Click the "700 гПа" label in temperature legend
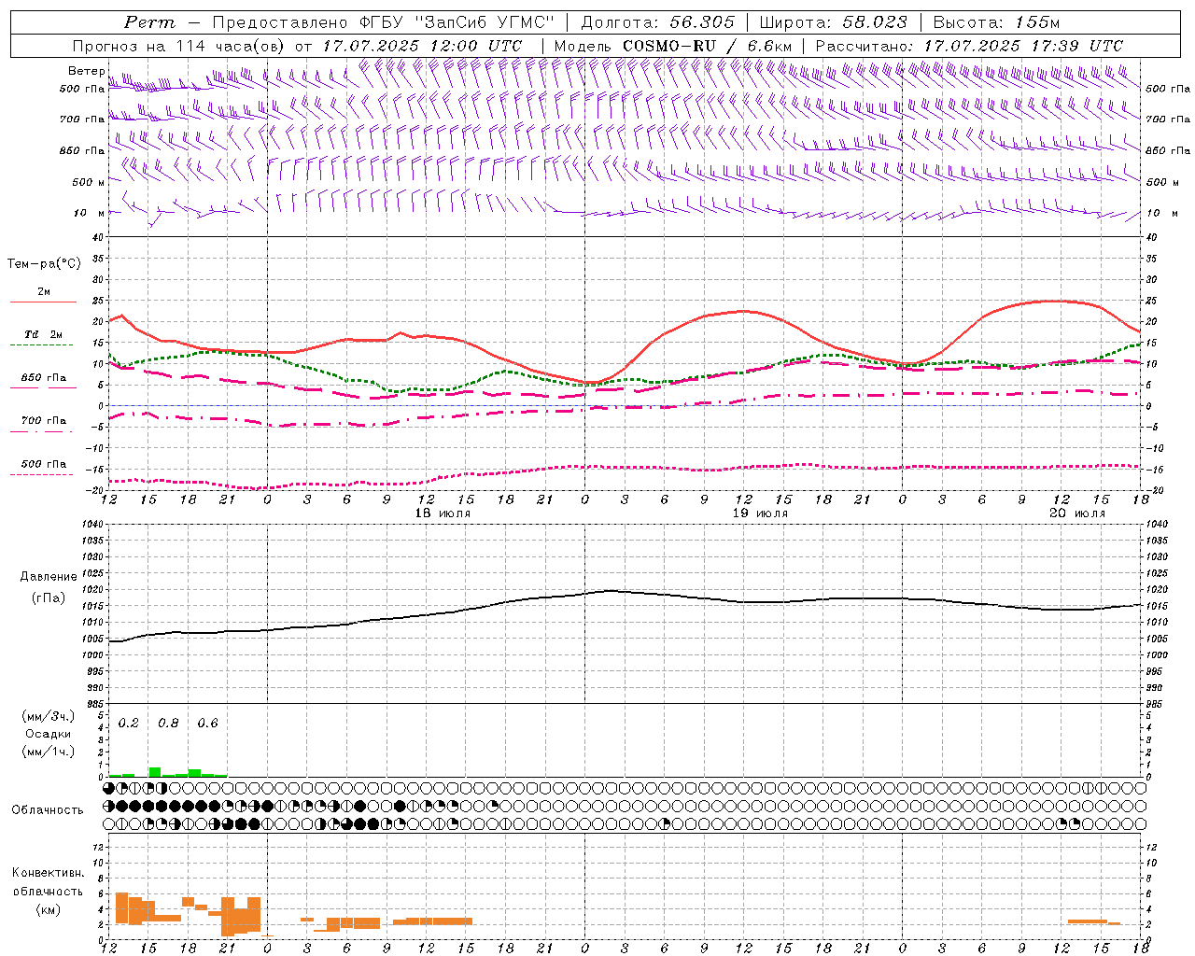The height and width of the screenshot is (956, 1195). [x=44, y=421]
